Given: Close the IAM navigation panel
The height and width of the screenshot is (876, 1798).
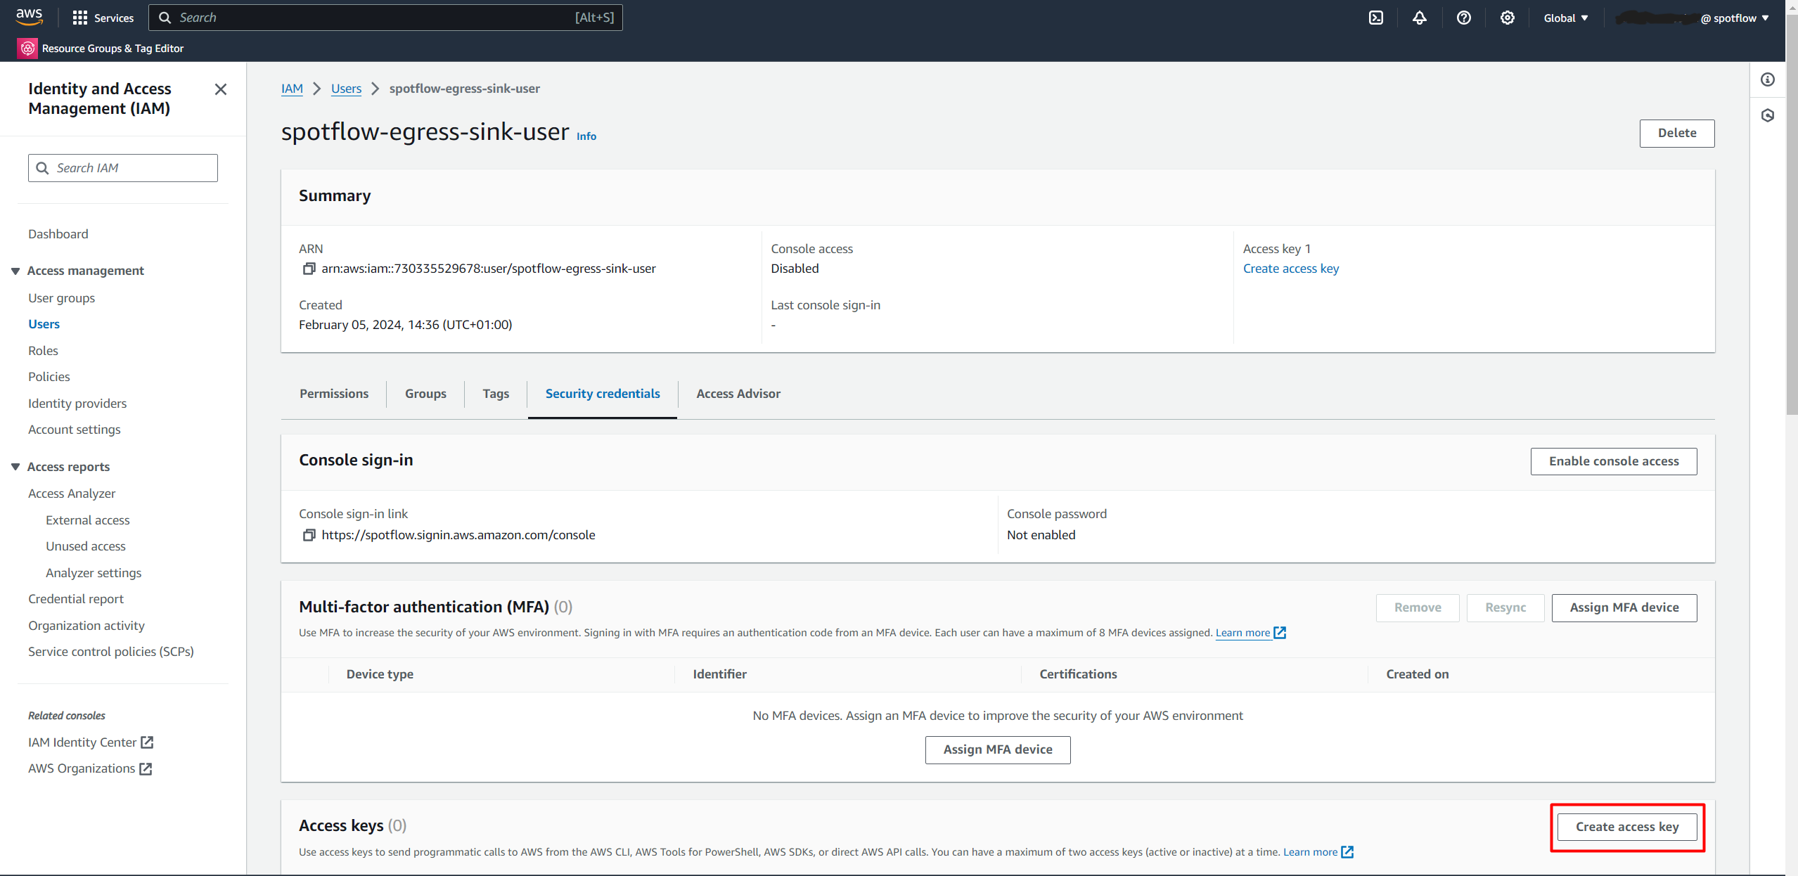Looking at the screenshot, I should click(x=221, y=89).
